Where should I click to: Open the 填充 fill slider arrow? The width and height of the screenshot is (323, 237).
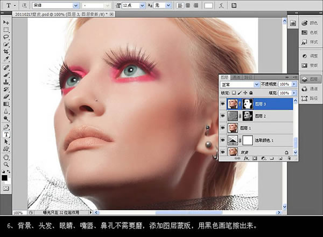(x=294, y=93)
